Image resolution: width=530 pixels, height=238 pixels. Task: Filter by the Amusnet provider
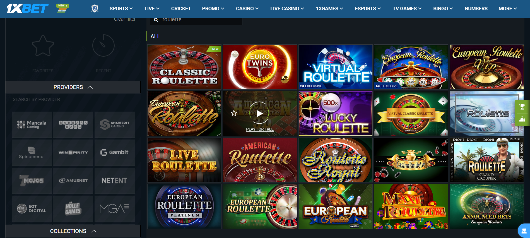point(73,181)
